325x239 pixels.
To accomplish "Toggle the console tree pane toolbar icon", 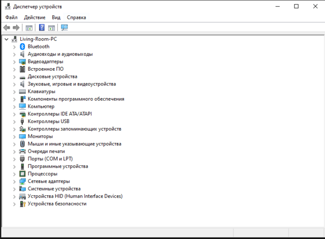I will click(29, 27).
